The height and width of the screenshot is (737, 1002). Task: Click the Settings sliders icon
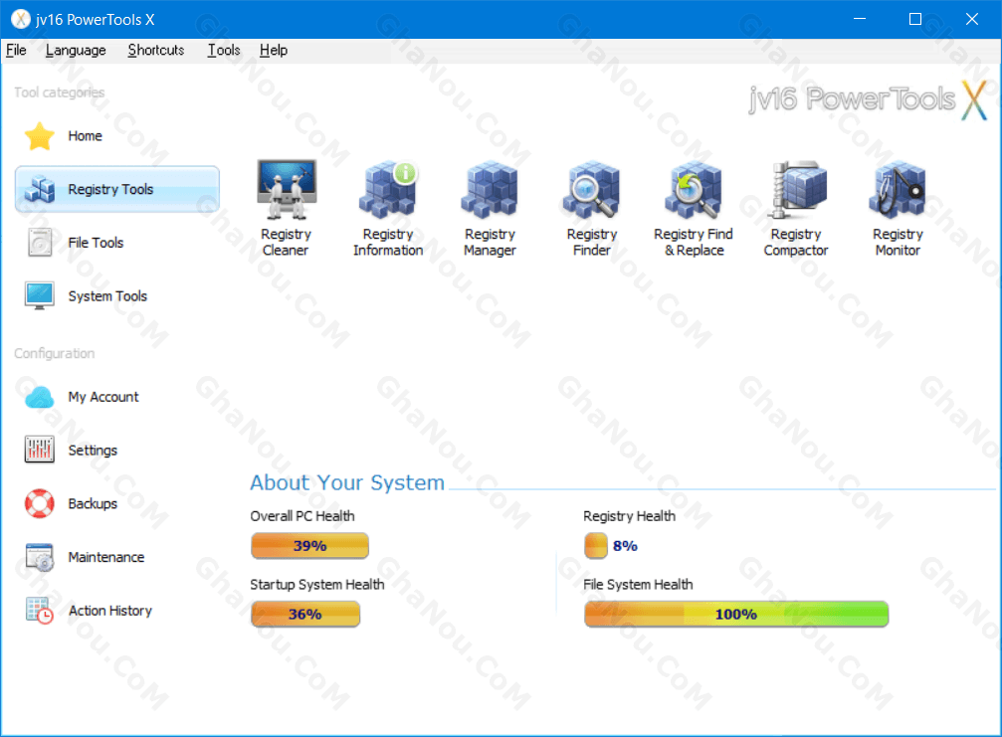(40, 450)
